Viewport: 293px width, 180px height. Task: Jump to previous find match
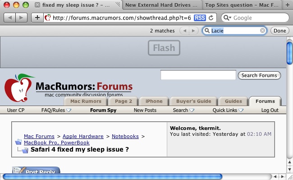184,31
